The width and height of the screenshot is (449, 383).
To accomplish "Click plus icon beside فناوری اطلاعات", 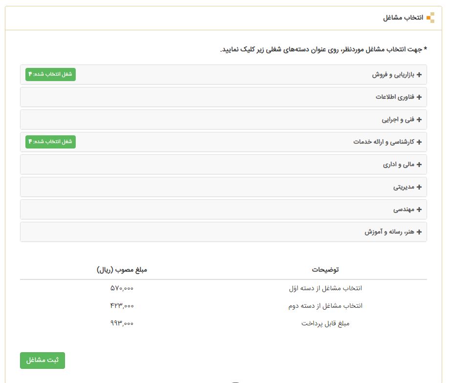I will click(419, 97).
